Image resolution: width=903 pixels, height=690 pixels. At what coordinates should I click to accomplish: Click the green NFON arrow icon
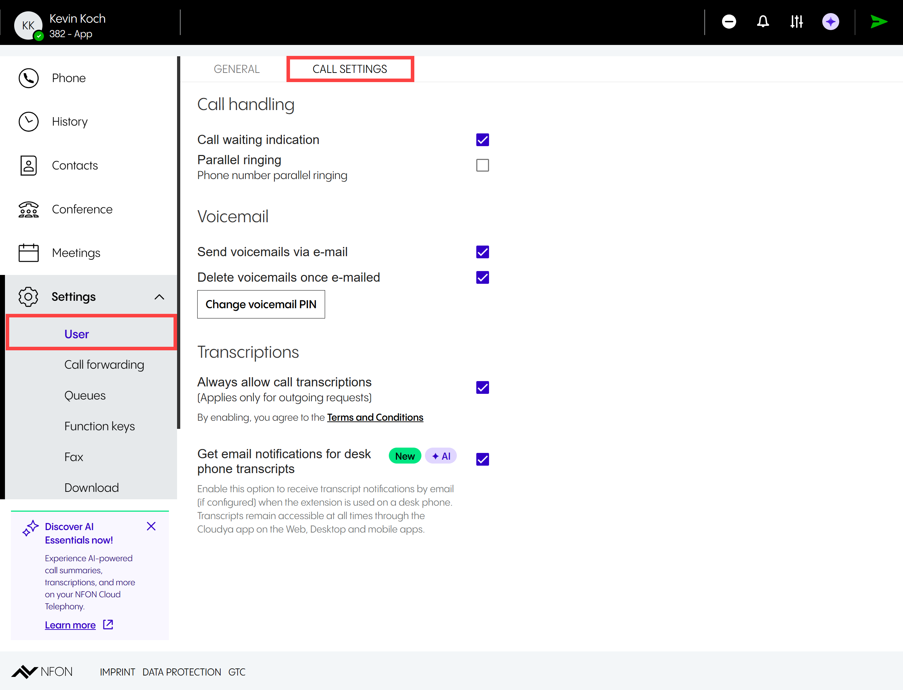click(x=879, y=22)
